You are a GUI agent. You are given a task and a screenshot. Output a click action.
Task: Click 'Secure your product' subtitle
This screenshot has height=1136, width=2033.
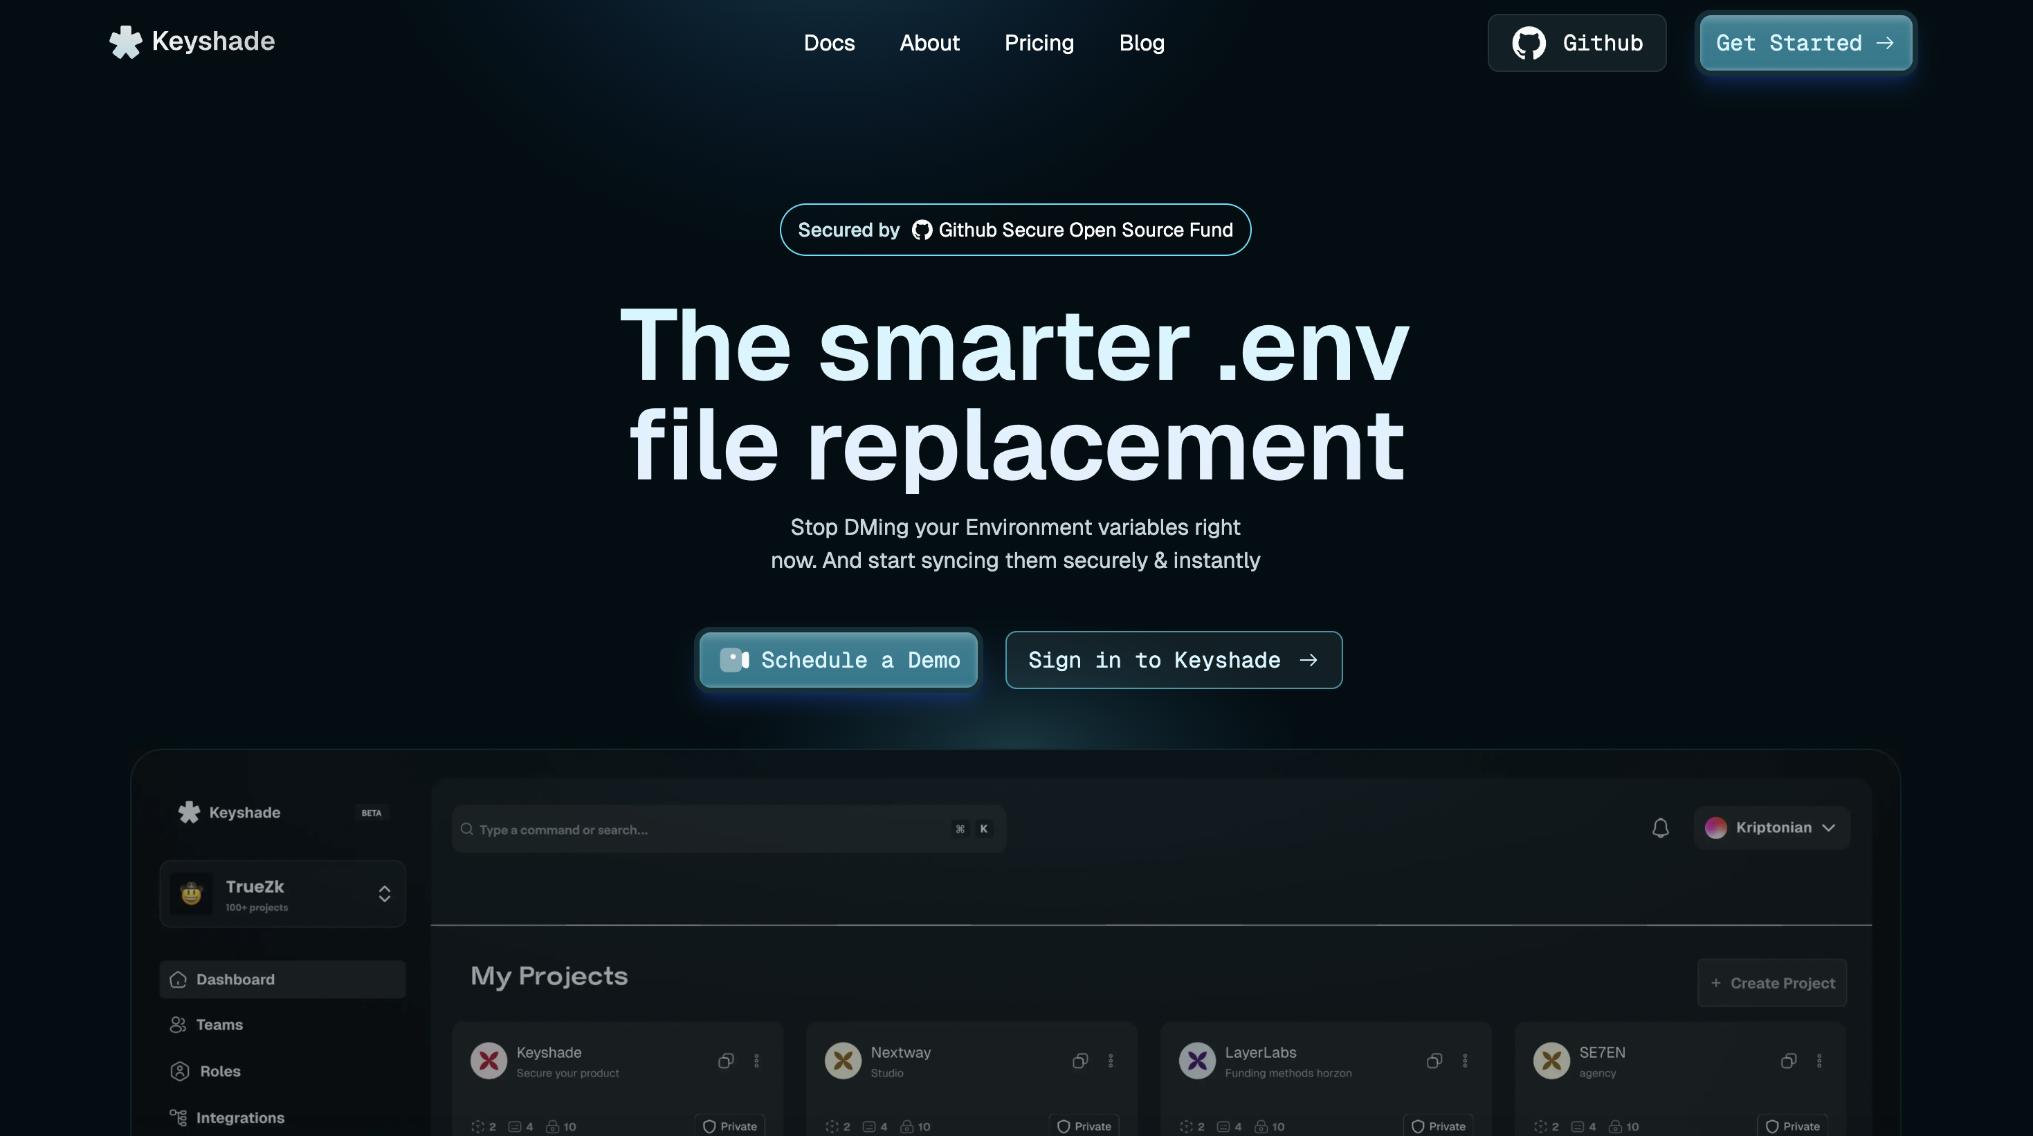[567, 1073]
